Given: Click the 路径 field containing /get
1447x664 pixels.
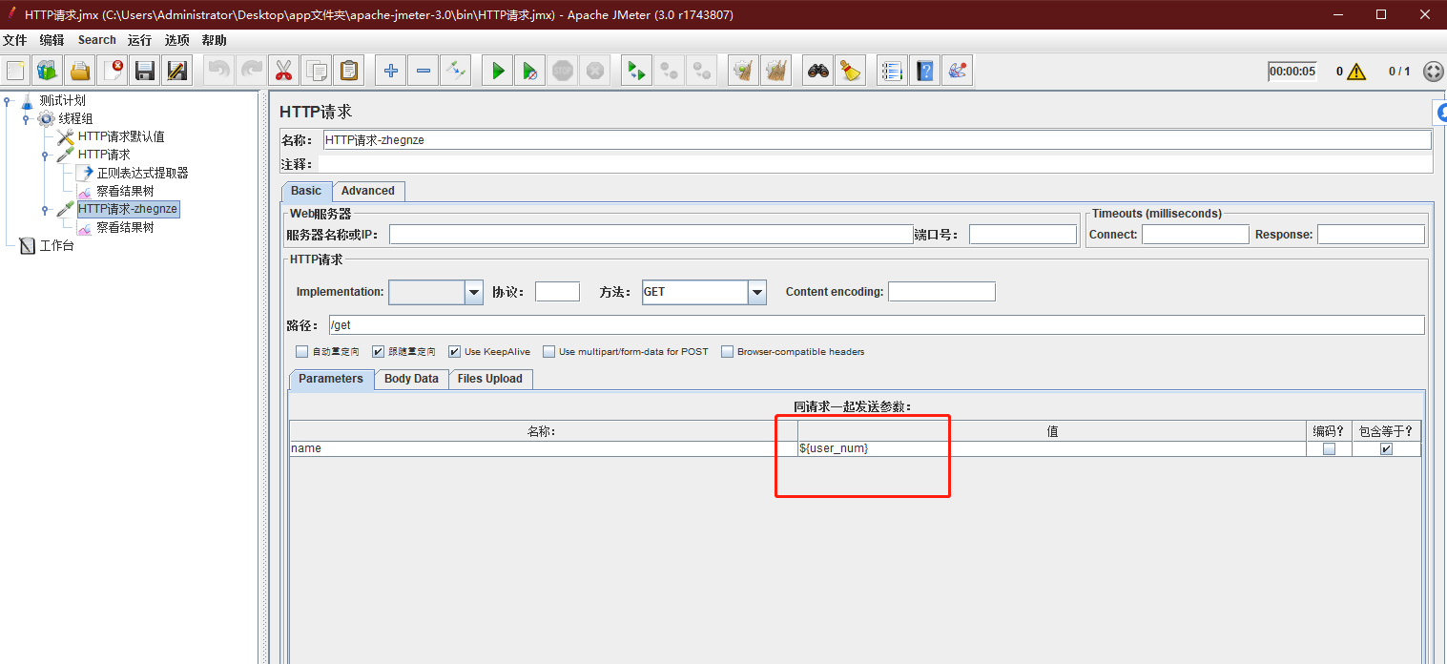Looking at the screenshot, I should (877, 325).
